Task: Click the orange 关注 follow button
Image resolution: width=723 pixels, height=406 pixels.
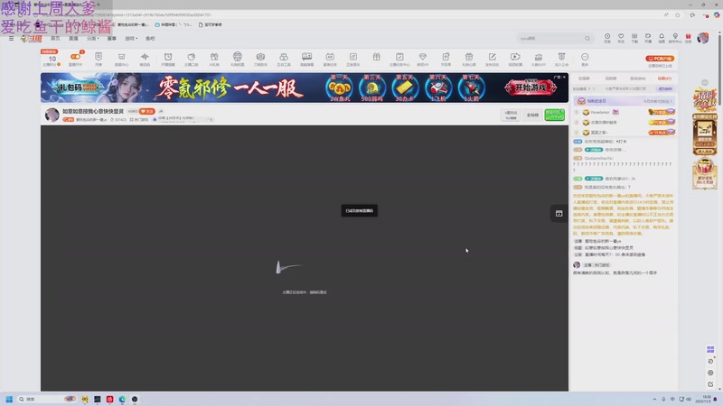Action: tap(147, 111)
